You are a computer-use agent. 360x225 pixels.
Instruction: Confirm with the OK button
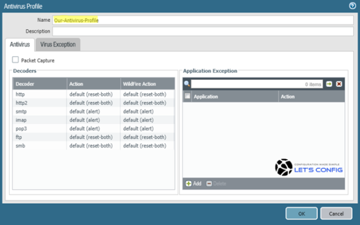tap(301, 213)
